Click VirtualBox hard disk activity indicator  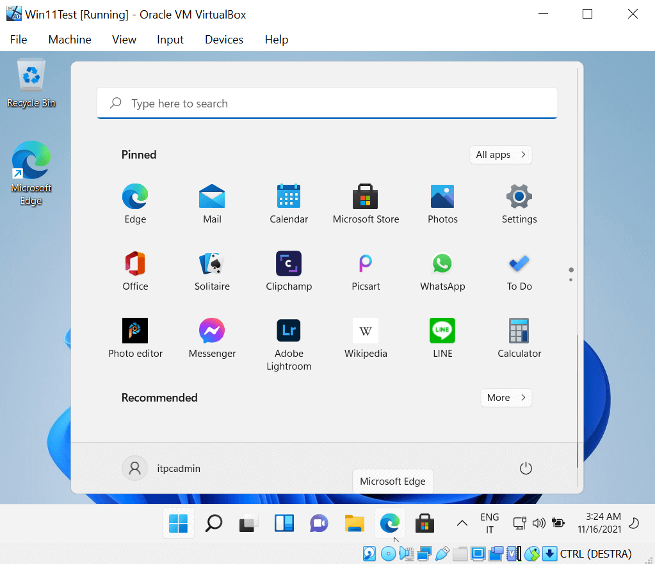coord(369,554)
